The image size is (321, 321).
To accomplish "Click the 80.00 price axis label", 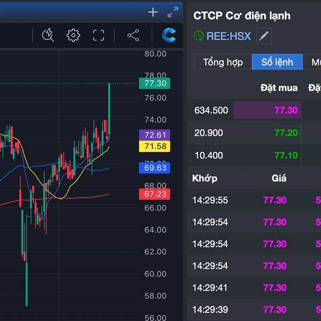I will (155, 54).
